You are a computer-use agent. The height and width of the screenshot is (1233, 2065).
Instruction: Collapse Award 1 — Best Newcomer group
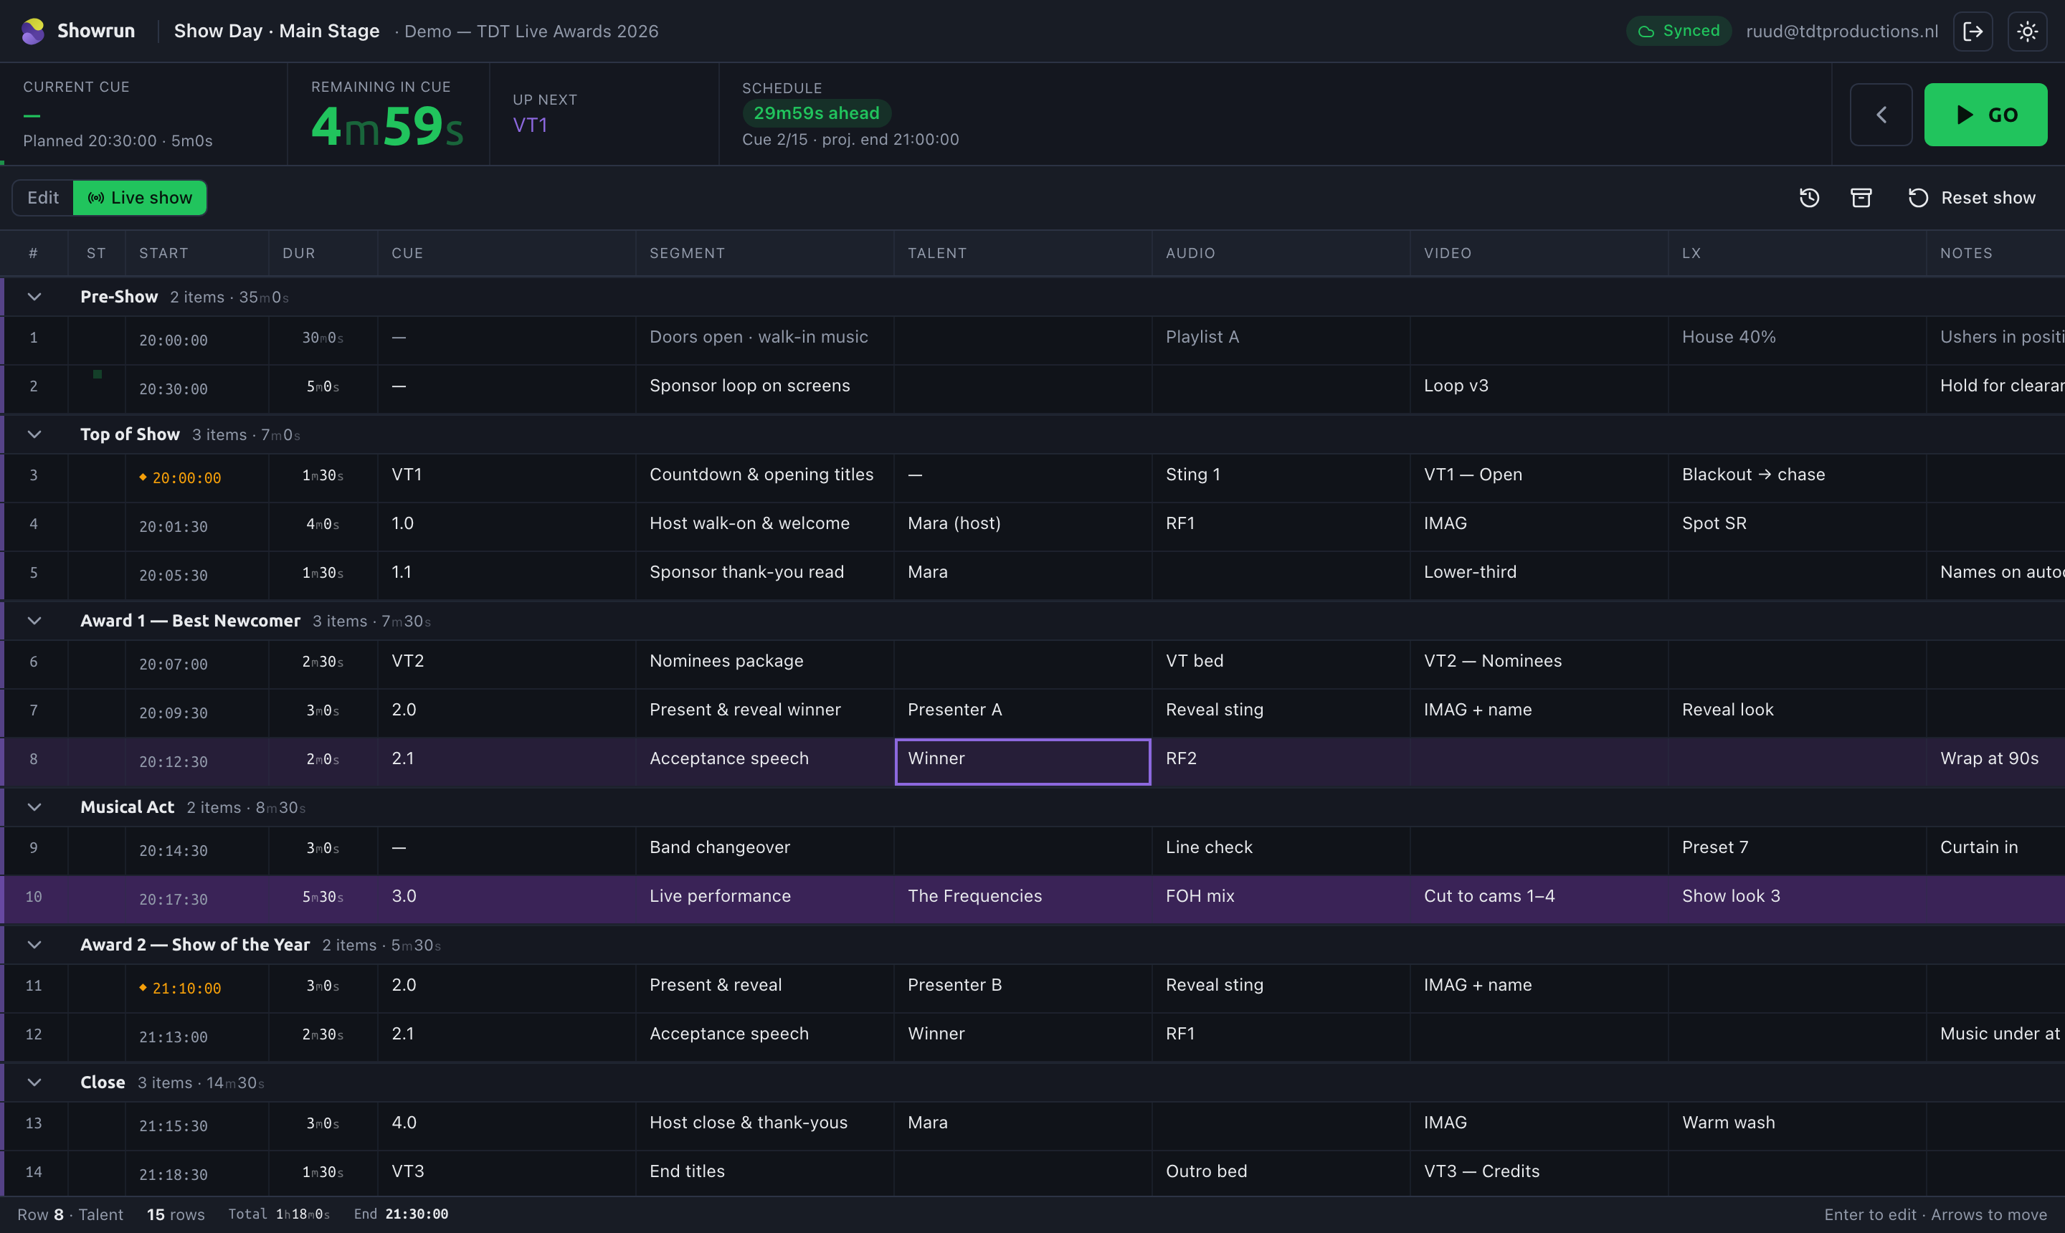(34, 621)
